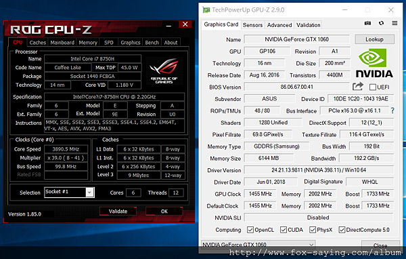
Task: Click the Multiplier value x 39.0 (8 - 41)
Action: point(66,158)
